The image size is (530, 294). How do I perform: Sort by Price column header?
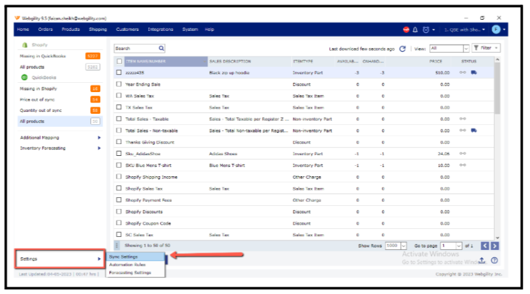(x=436, y=61)
